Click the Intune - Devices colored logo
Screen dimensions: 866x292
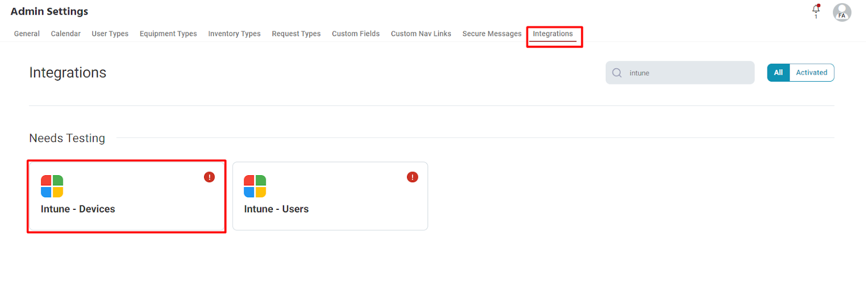[x=52, y=186]
